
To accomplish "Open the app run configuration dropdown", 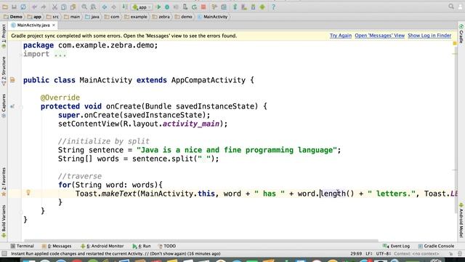I will pyautogui.click(x=142, y=7).
